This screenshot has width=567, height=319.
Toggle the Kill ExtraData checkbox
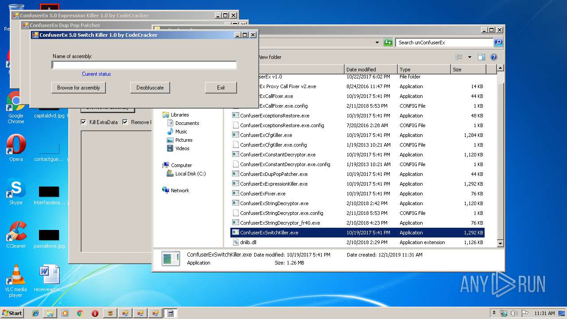(x=84, y=122)
